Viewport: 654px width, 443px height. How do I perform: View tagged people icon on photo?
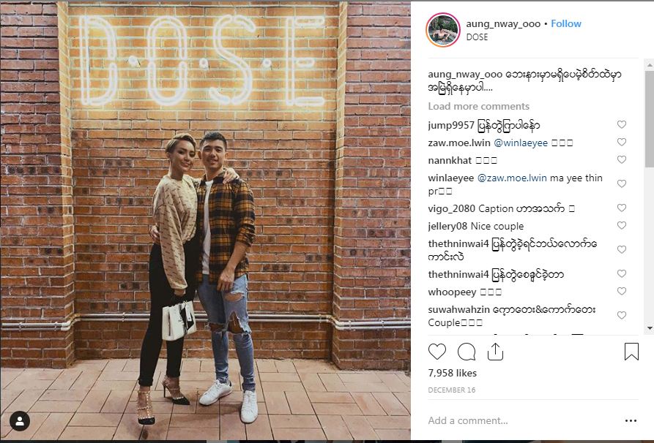tap(20, 421)
